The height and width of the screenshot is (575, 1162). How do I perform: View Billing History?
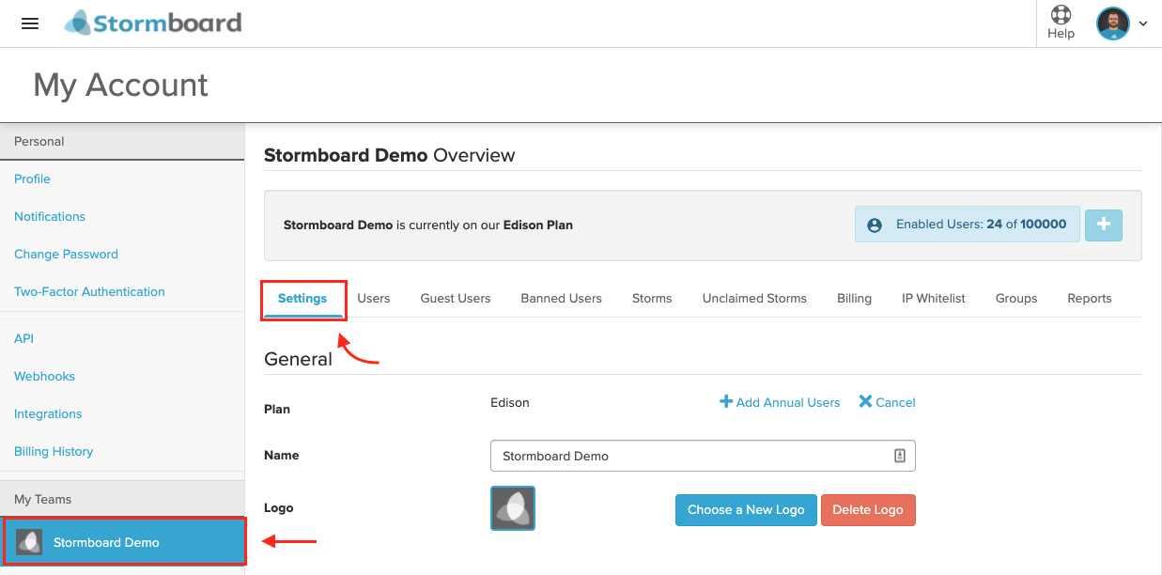click(54, 451)
